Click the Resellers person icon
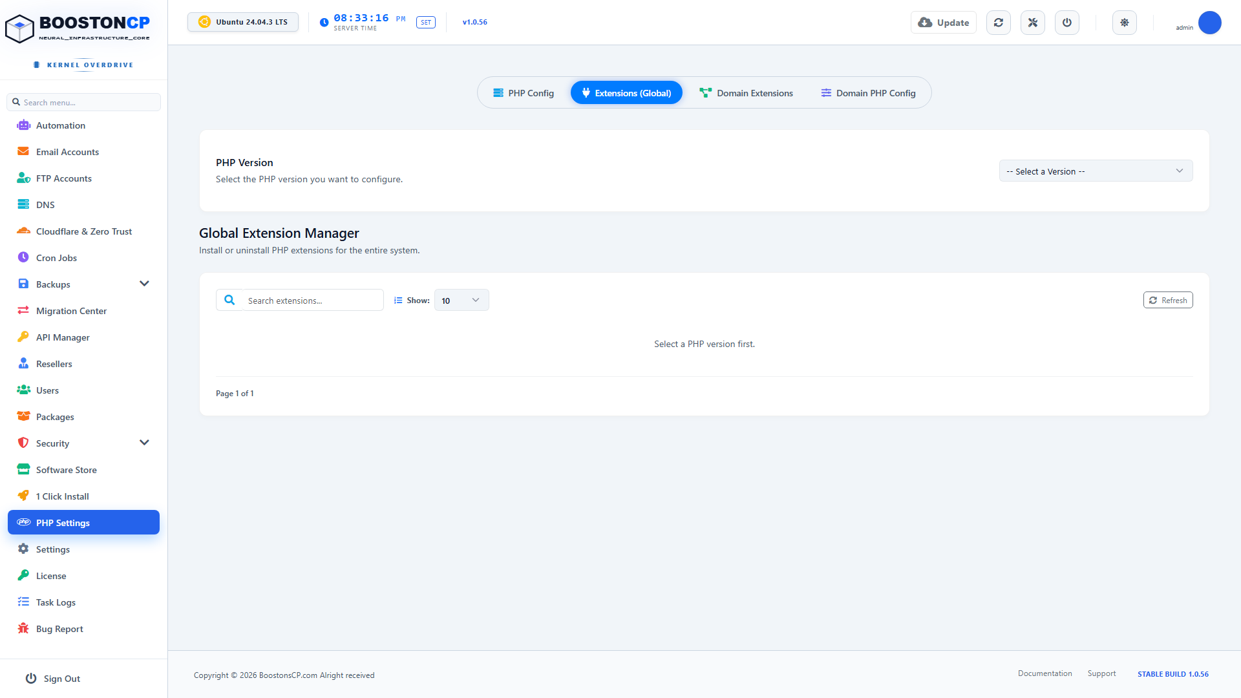This screenshot has width=1241, height=698. click(x=23, y=363)
